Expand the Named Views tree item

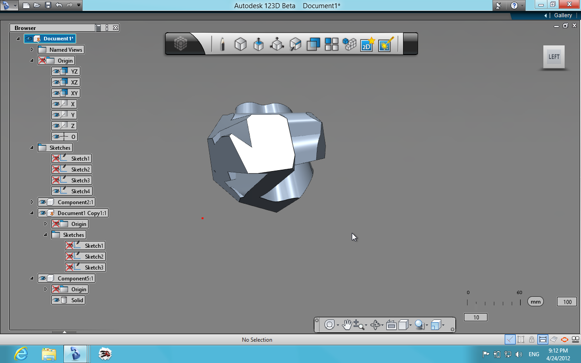click(x=32, y=49)
